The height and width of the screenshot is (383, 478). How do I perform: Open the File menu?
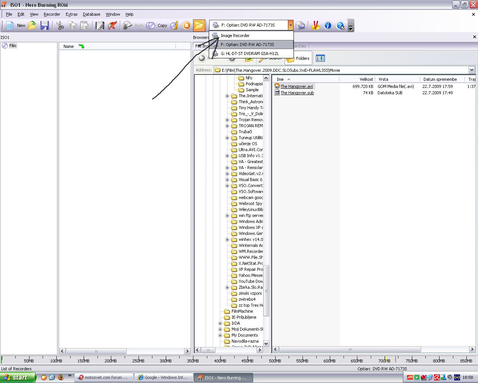(9, 14)
